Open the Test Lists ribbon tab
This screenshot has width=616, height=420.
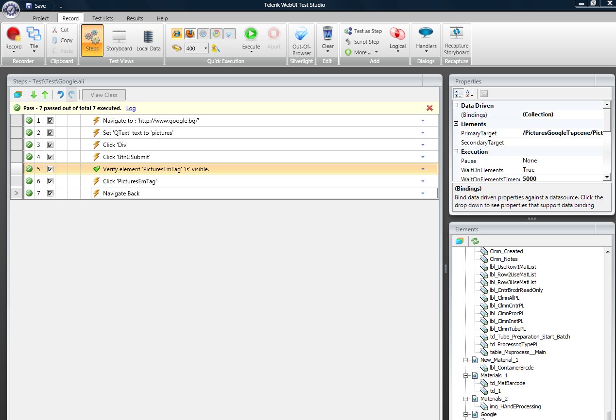(103, 18)
